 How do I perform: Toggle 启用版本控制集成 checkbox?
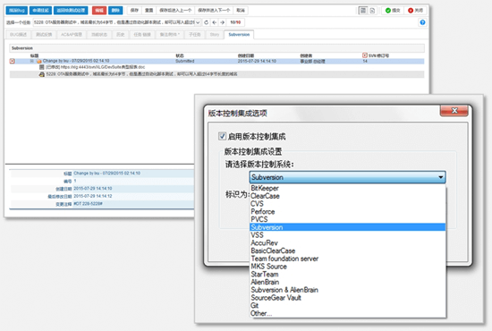click(x=222, y=136)
